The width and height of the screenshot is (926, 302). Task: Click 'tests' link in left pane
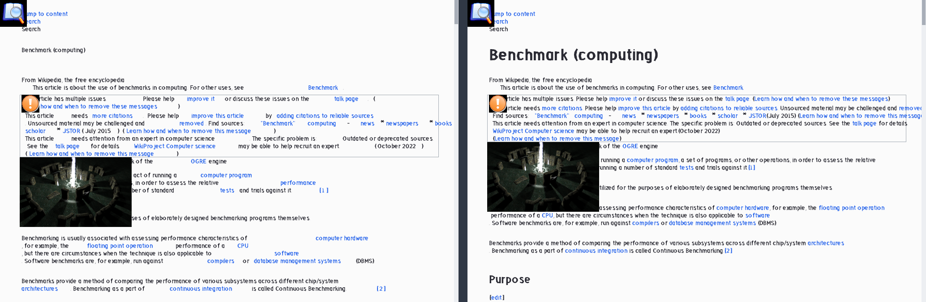point(227,190)
